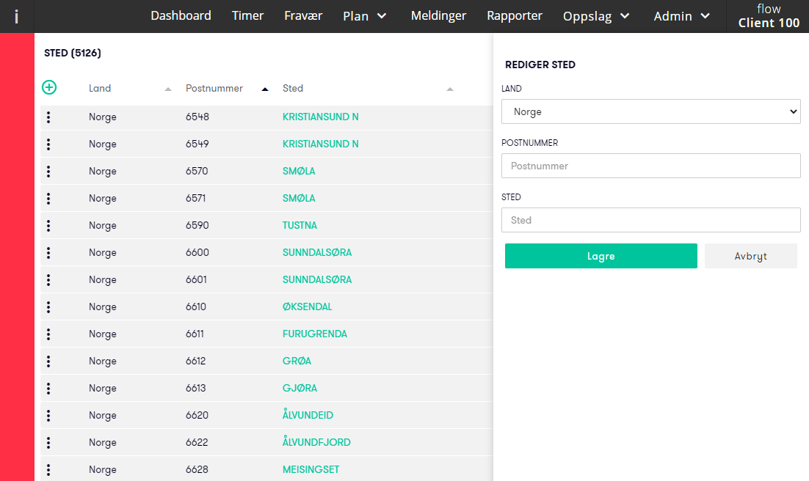The height and width of the screenshot is (481, 809).
Task: Select postnummer cell 6610
Action: tap(195, 306)
